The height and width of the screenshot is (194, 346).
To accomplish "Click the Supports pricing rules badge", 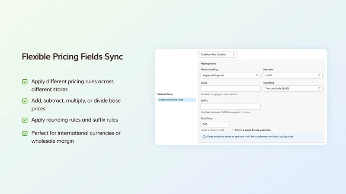I will tap(176, 100).
